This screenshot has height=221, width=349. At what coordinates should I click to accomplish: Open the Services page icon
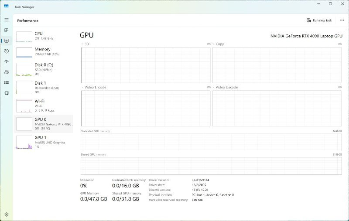7,93
